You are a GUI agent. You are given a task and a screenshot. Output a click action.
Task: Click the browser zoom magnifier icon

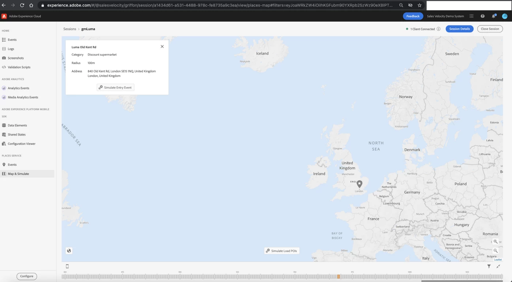click(x=401, y=5)
